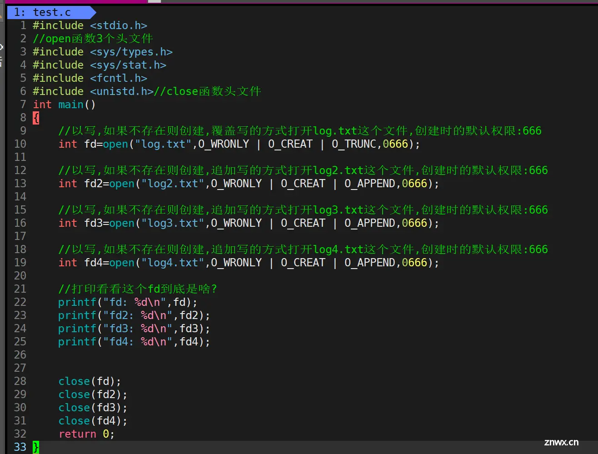Click the printf for fd2 on line 23

tap(134, 315)
